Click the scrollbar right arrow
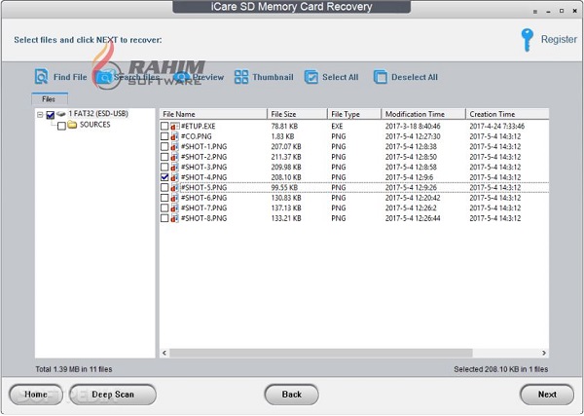This screenshot has height=416, width=584. 544,353
